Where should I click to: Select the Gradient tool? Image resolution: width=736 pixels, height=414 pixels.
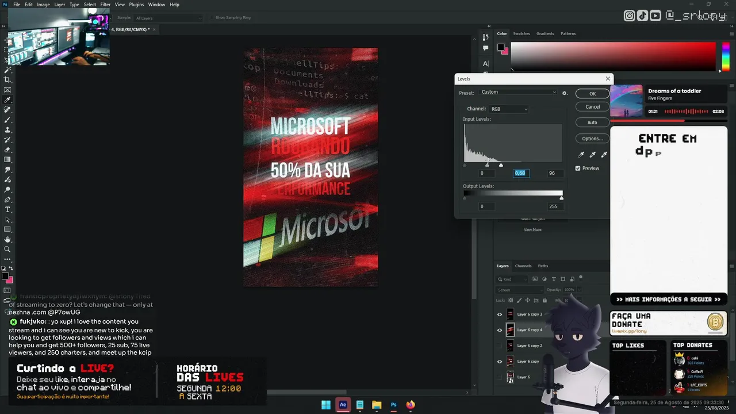[7, 160]
